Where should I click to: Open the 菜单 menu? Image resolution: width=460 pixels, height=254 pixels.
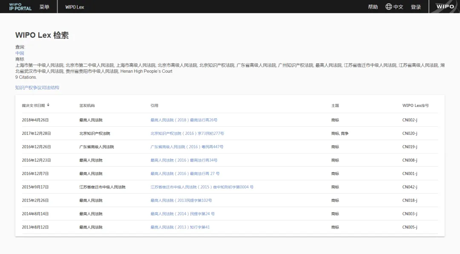pos(44,7)
